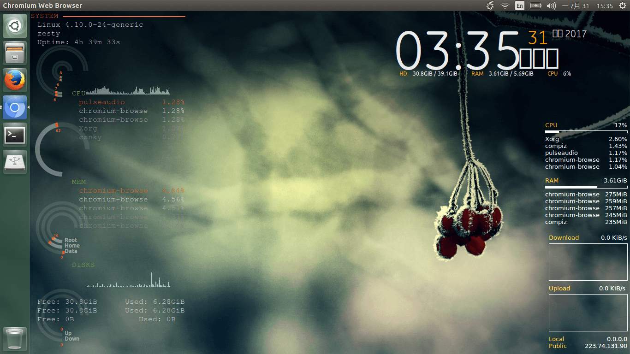630x354 pixels.
Task: Open Firefox from the launcher
Action: [15, 80]
